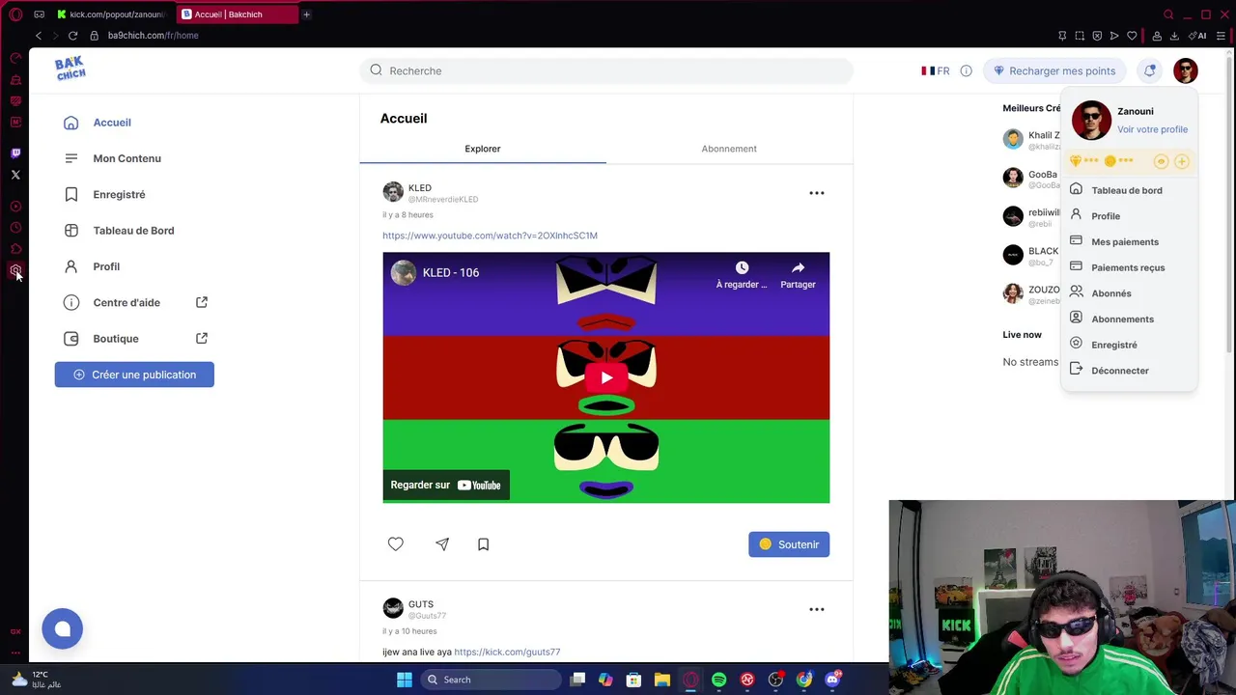Bookmark KLED's post
This screenshot has width=1236, height=695.
coord(484,544)
